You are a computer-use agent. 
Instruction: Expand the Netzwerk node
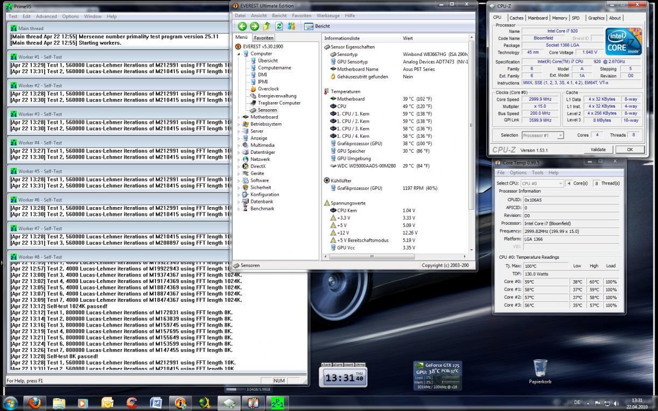(x=239, y=159)
